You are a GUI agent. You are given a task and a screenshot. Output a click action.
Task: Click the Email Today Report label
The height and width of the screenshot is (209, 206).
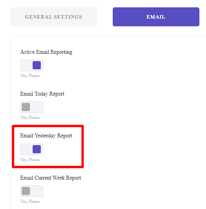(42, 94)
